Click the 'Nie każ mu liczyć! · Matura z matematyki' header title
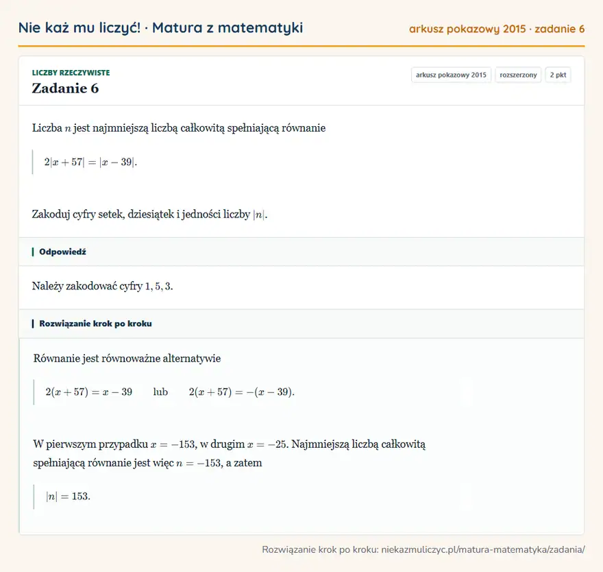 coord(160,27)
